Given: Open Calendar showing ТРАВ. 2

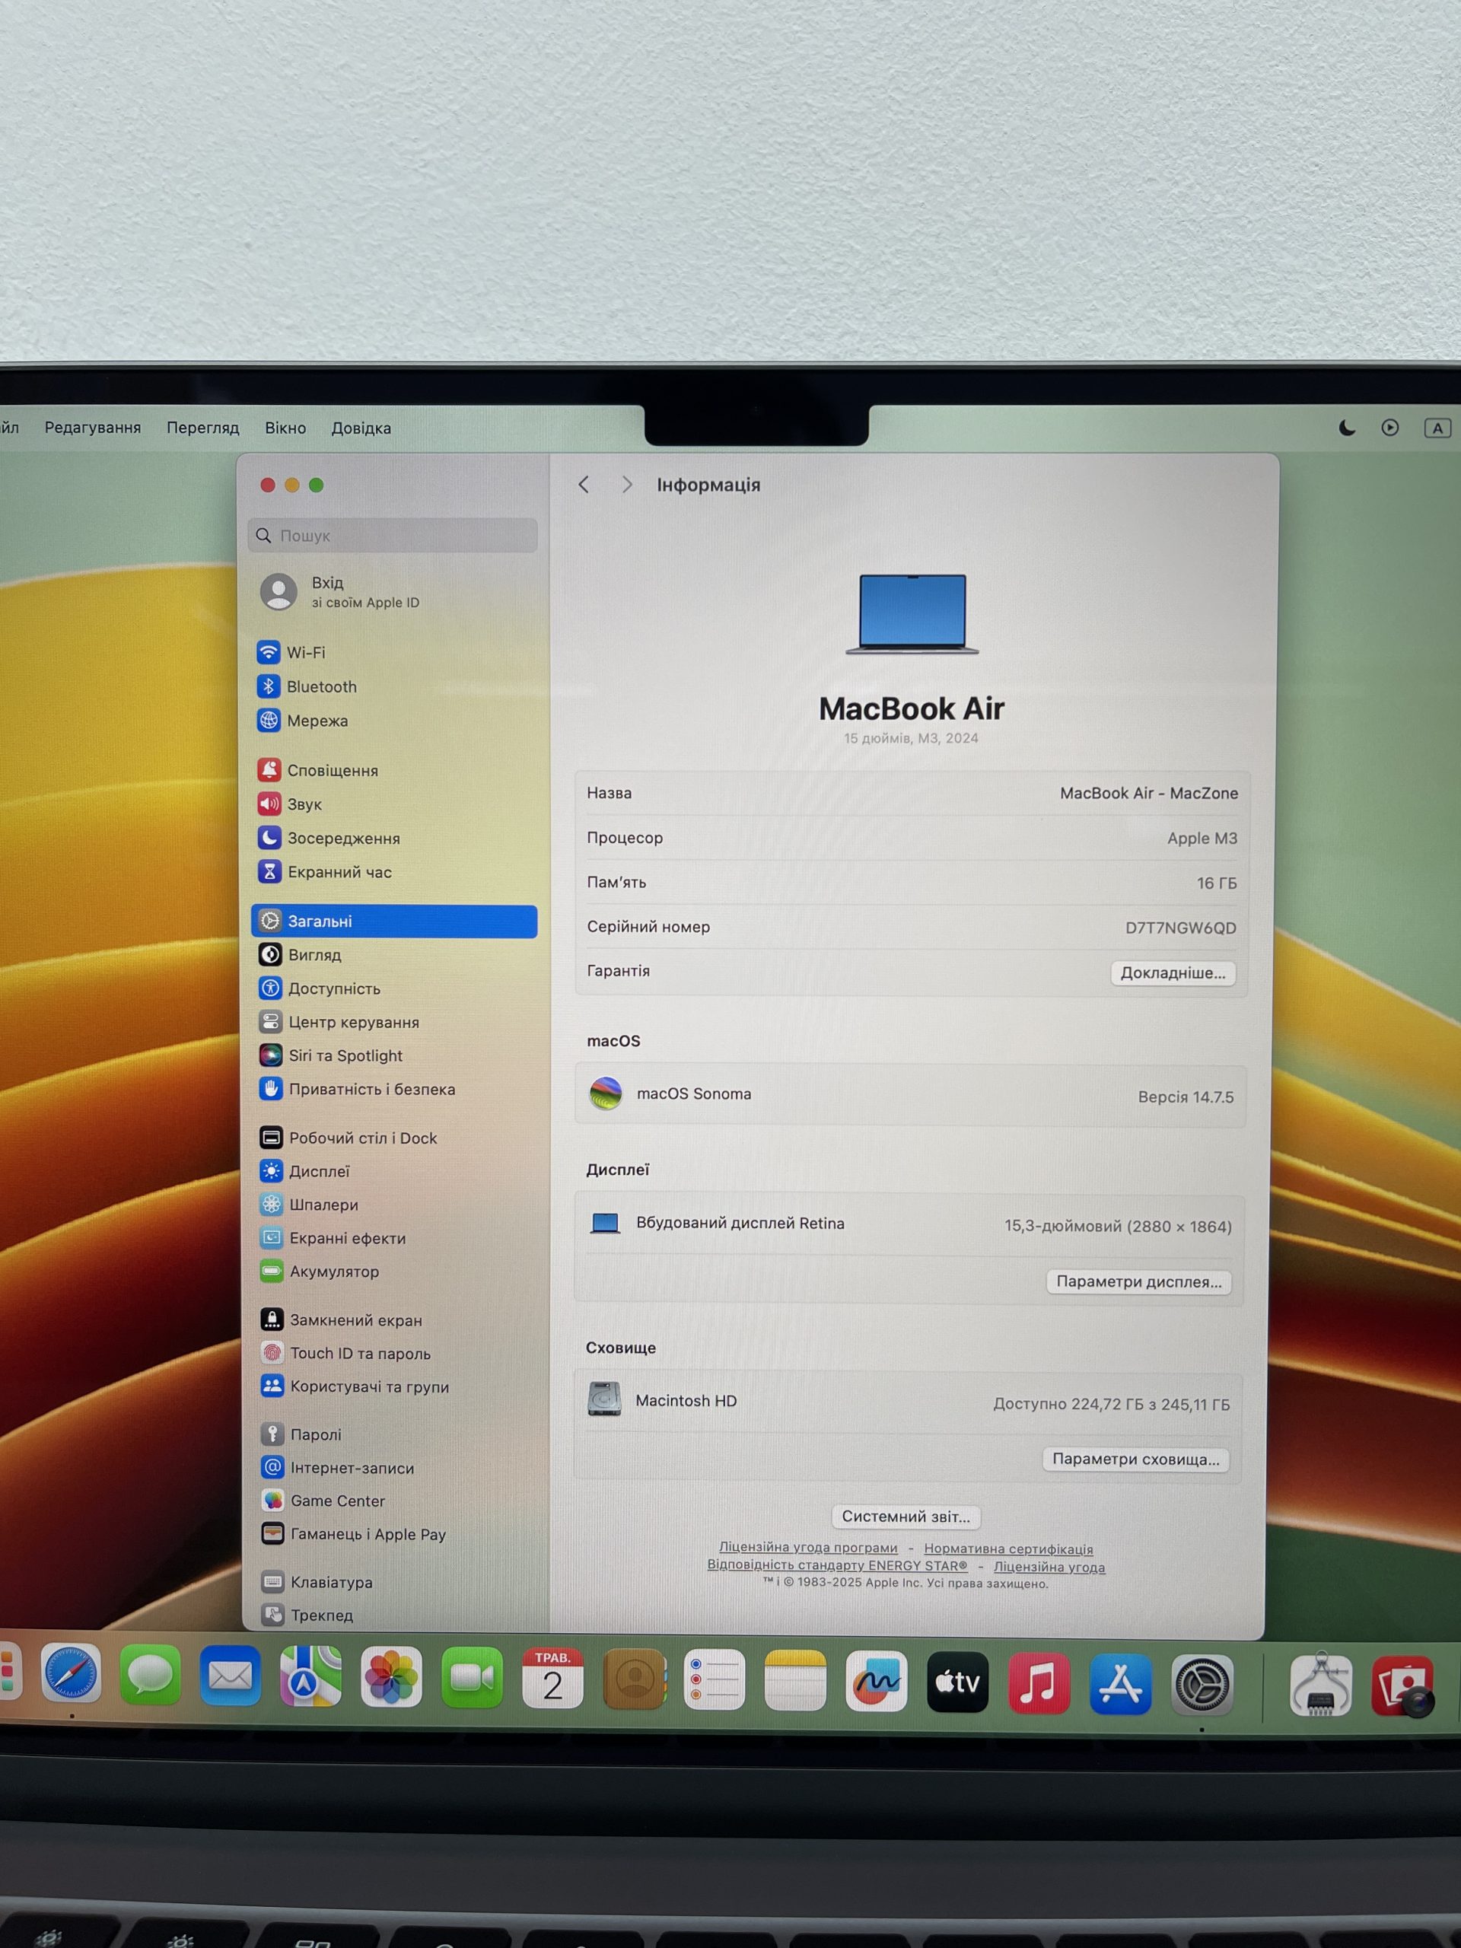Looking at the screenshot, I should [553, 1679].
